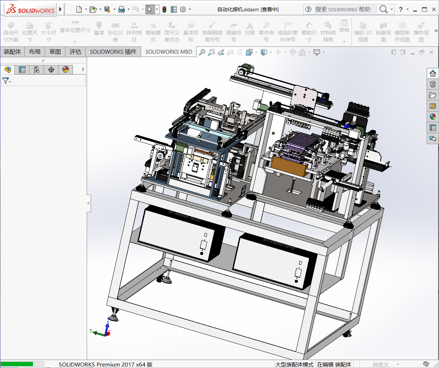439x368 pixels.
Task: Expand the SOLIDWORKS logo menu arrow
Action: (x=60, y=9)
